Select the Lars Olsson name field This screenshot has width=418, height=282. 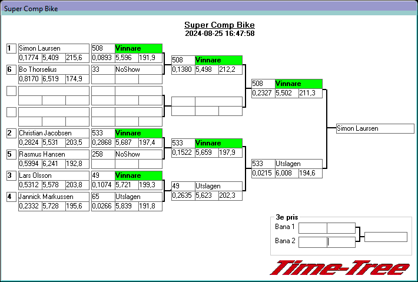[x=54, y=175]
